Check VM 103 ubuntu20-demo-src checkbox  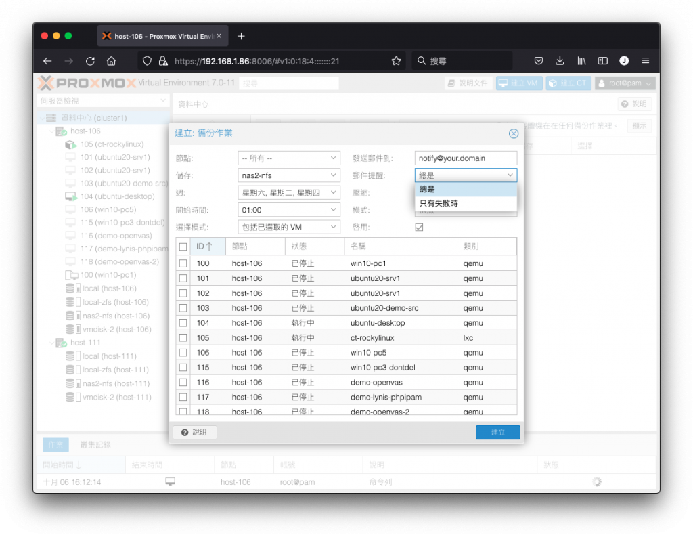183,308
